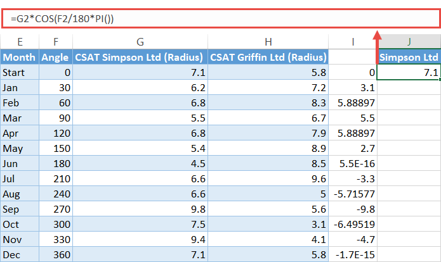Click the Month header cell
This screenshot has height=262, width=441.
(x=20, y=58)
